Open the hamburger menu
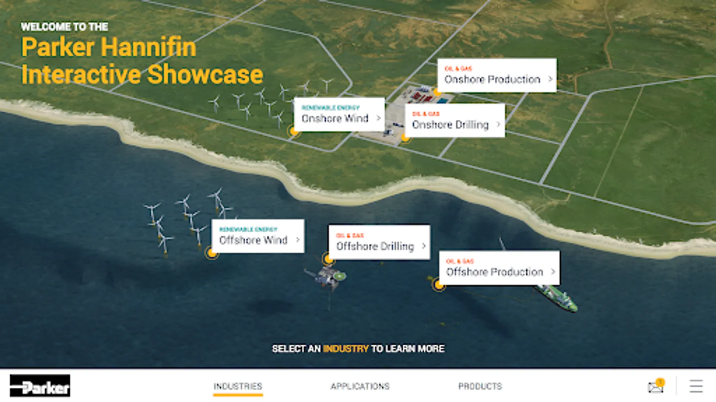Image resolution: width=716 pixels, height=402 pixels. [x=696, y=386]
